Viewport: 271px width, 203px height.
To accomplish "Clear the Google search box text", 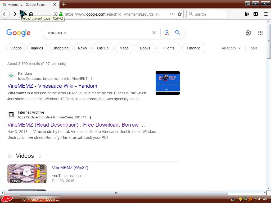I will [x=154, y=33].
